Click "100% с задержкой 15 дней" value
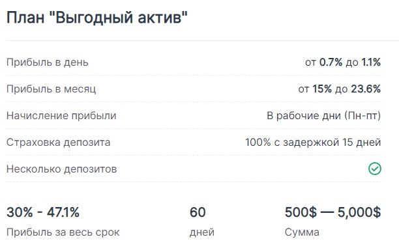The width and height of the screenshot is (399, 250). [x=313, y=143]
